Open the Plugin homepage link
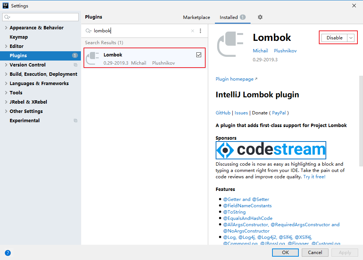 pos(236,79)
